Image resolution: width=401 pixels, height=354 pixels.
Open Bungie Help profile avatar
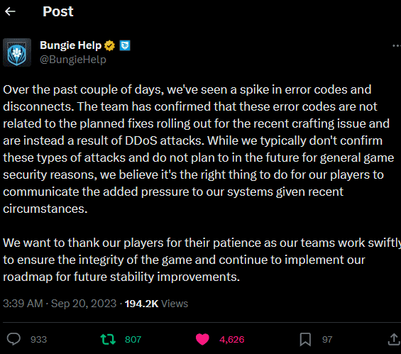[x=17, y=52]
